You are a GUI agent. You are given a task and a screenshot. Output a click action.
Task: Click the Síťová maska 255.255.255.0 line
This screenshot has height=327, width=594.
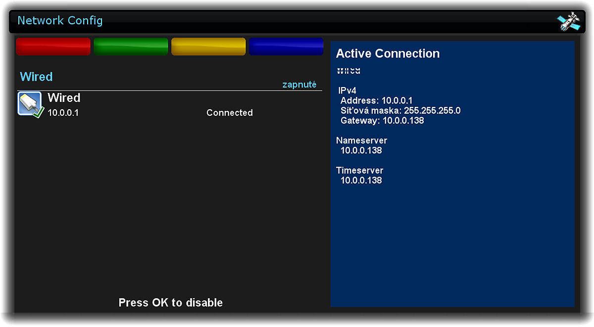pos(400,110)
